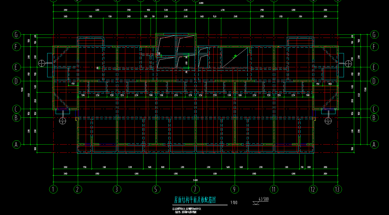Click the elevation triangle symbol under 43.500
The image size is (389, 215).
pyautogui.click(x=256, y=203)
